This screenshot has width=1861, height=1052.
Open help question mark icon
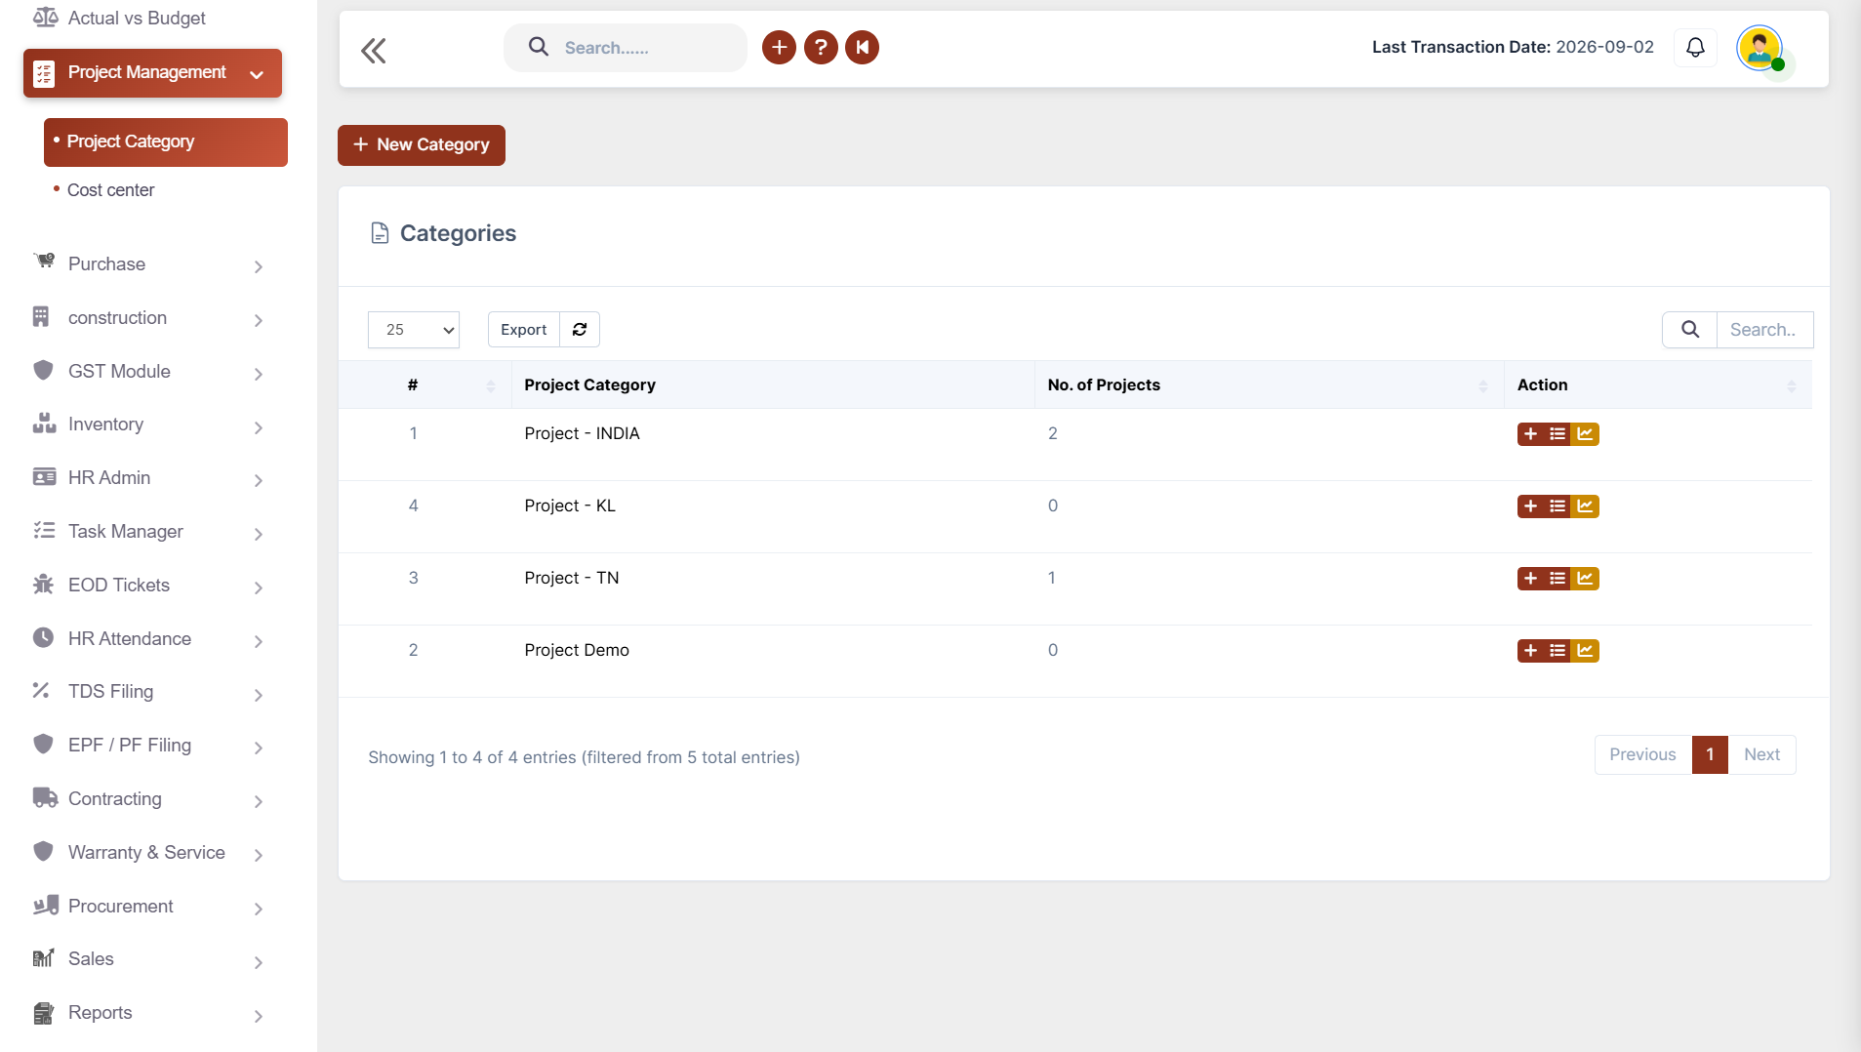(x=821, y=47)
